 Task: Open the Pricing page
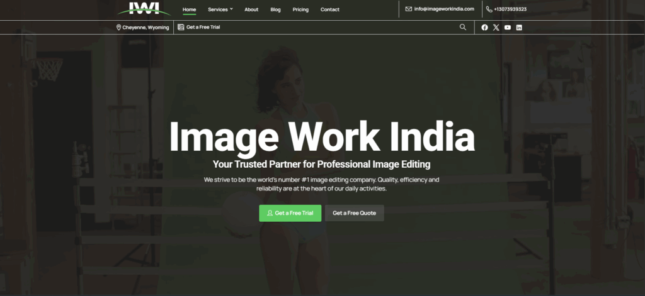(300, 9)
